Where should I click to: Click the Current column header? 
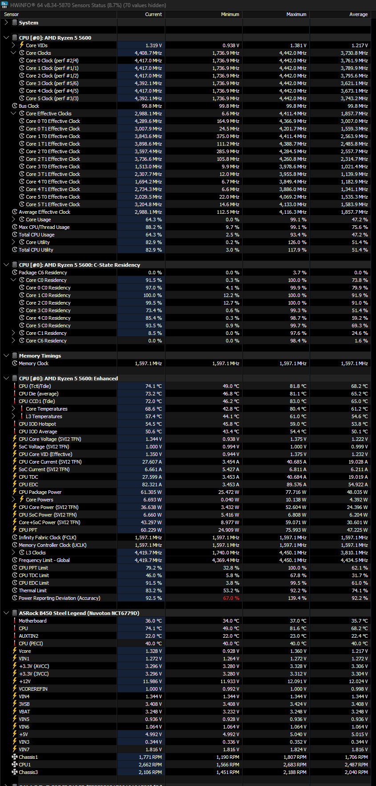[141, 14]
